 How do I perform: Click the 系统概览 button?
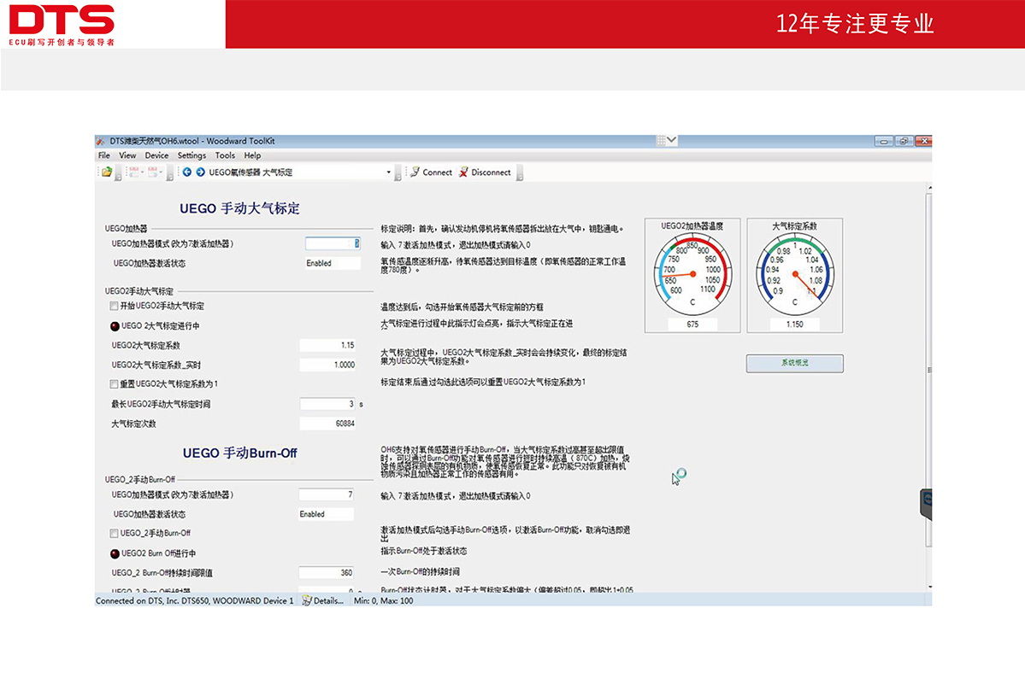795,364
